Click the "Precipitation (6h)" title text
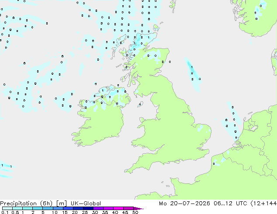 (x=26, y=204)
